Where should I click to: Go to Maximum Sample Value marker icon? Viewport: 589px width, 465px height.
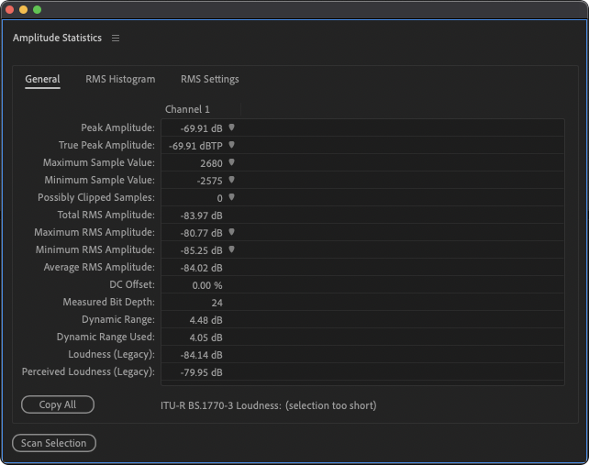tap(232, 162)
